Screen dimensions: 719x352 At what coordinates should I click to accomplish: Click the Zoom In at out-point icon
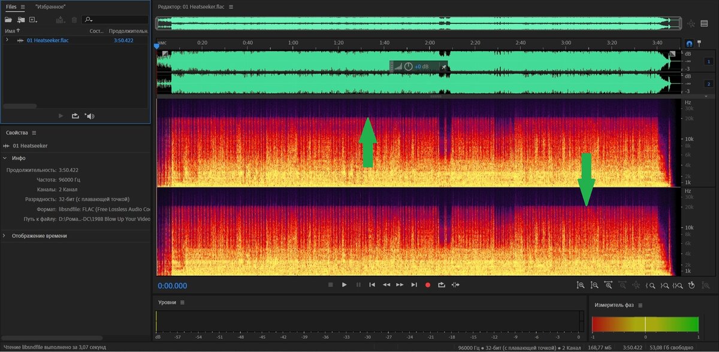tap(664, 286)
